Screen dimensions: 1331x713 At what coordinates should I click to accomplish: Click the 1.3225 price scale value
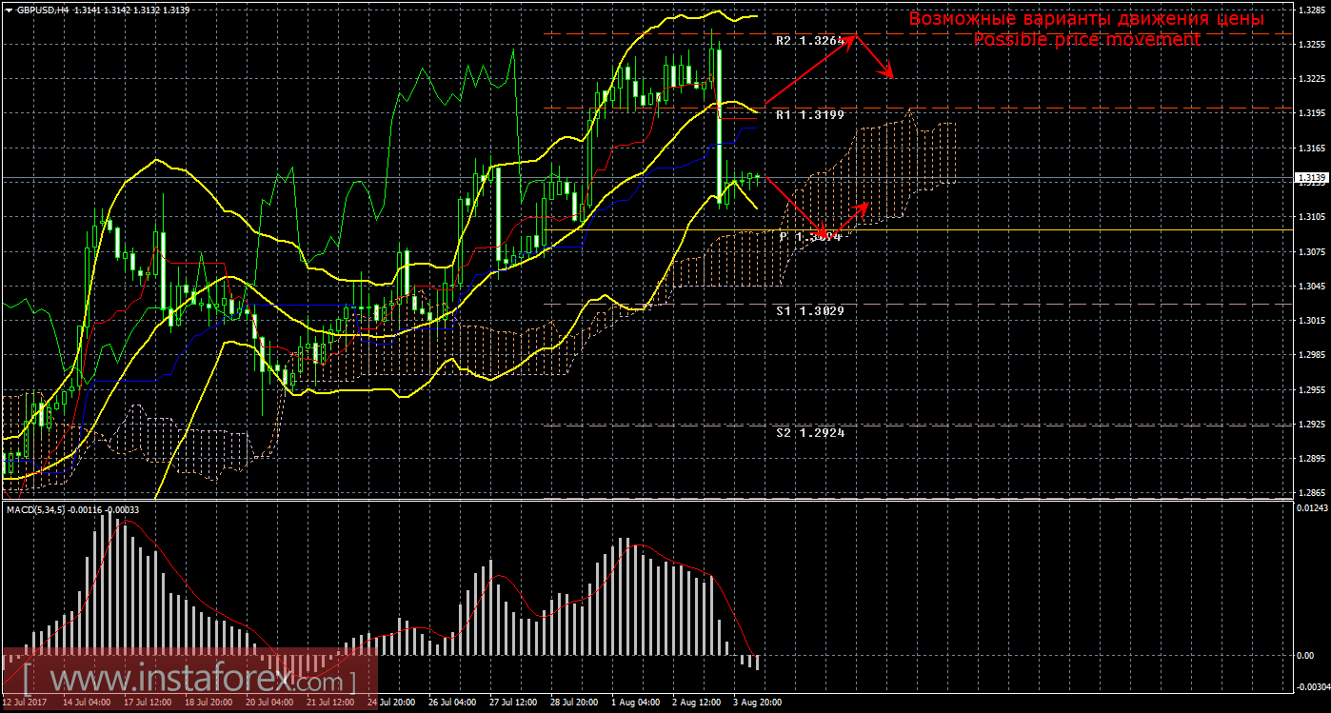click(x=1310, y=79)
